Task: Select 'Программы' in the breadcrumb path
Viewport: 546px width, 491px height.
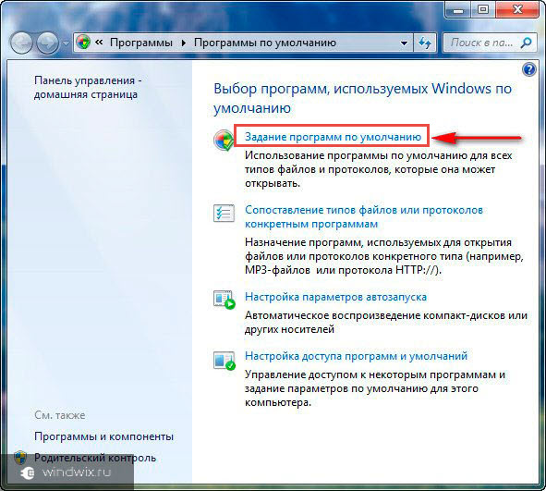Action: click(141, 43)
